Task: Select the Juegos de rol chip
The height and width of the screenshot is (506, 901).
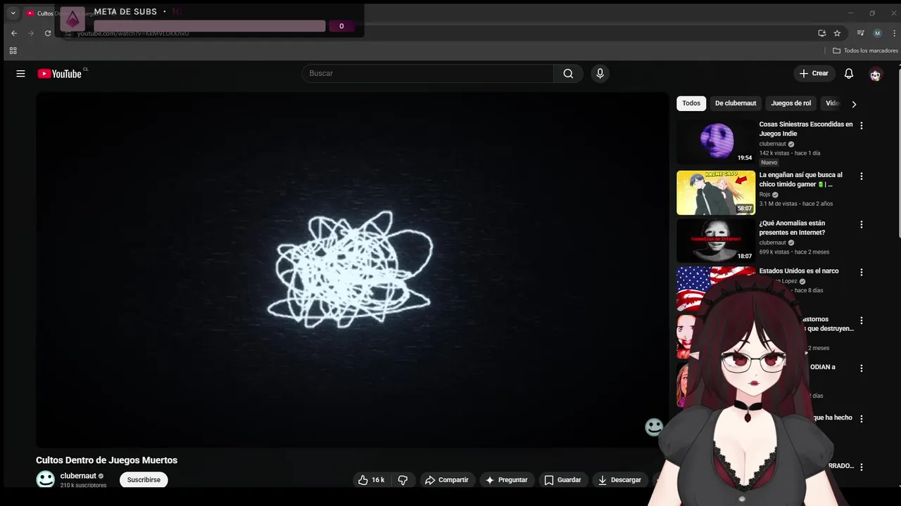Action: click(790, 103)
